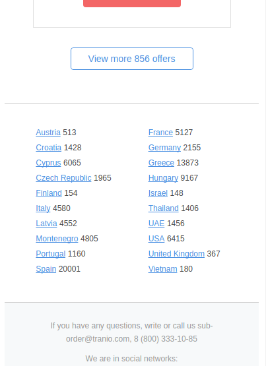The image size is (266, 366).
Task: Open the France link
Action: 160,133
